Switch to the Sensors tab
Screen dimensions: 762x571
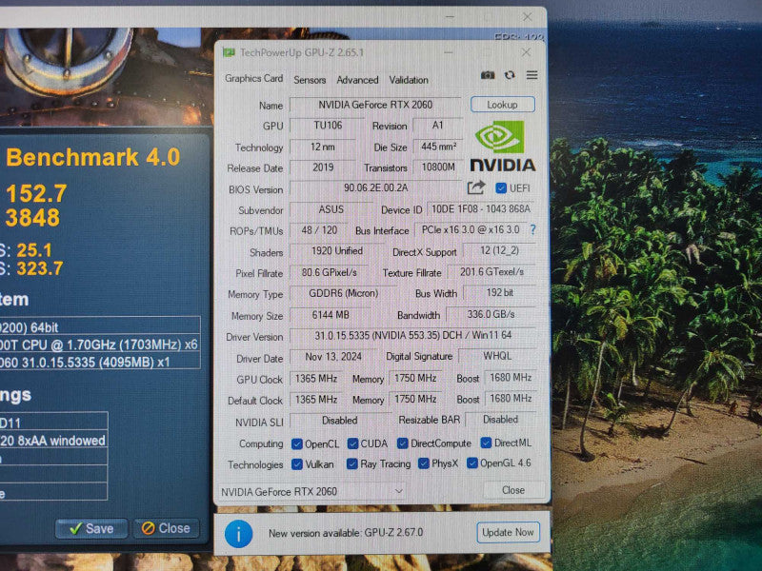(x=310, y=80)
